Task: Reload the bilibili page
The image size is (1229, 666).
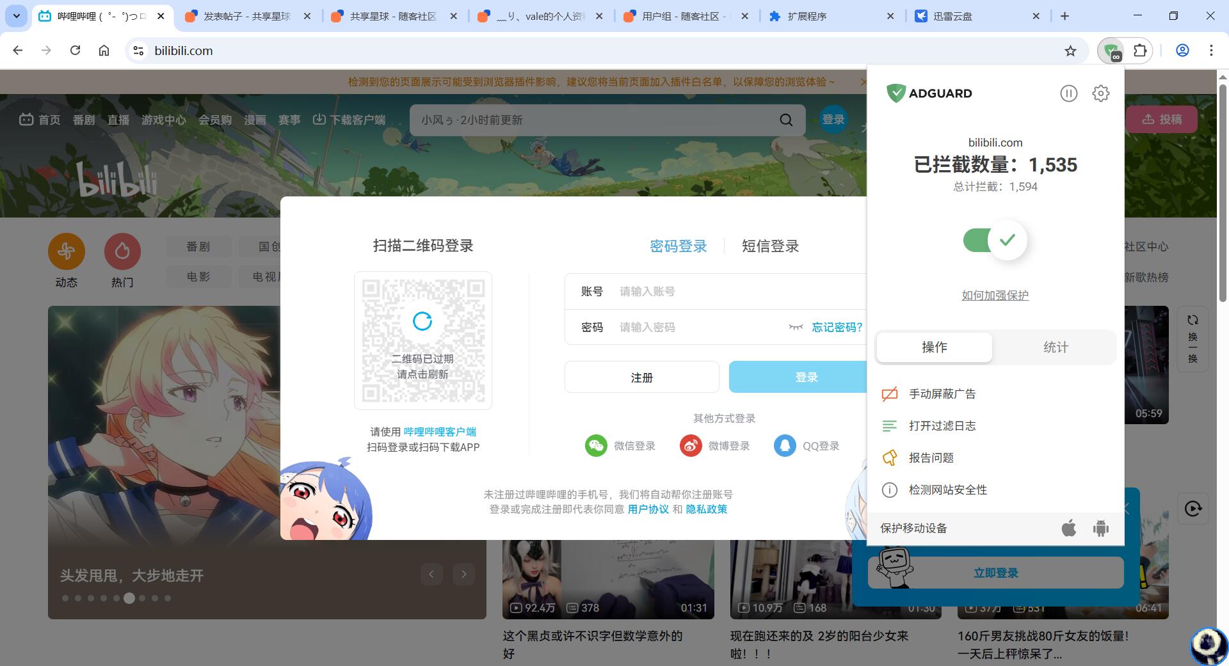Action: 75,51
